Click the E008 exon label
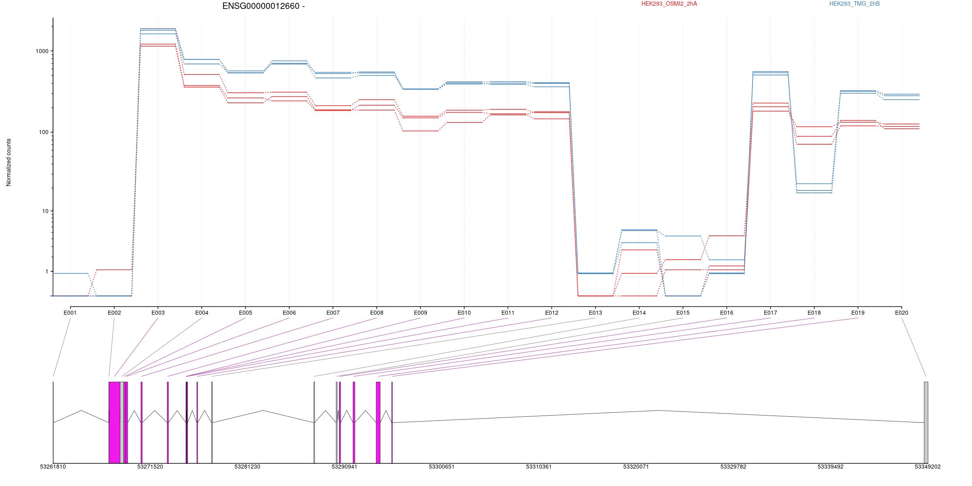The image size is (972, 486). [377, 313]
